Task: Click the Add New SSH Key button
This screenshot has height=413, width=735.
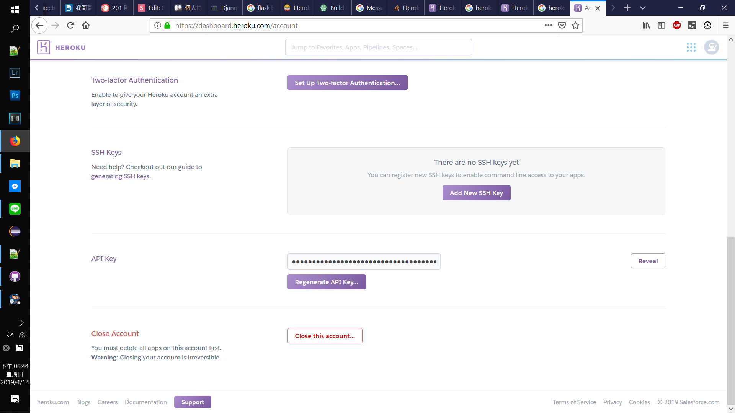Action: 476,193
